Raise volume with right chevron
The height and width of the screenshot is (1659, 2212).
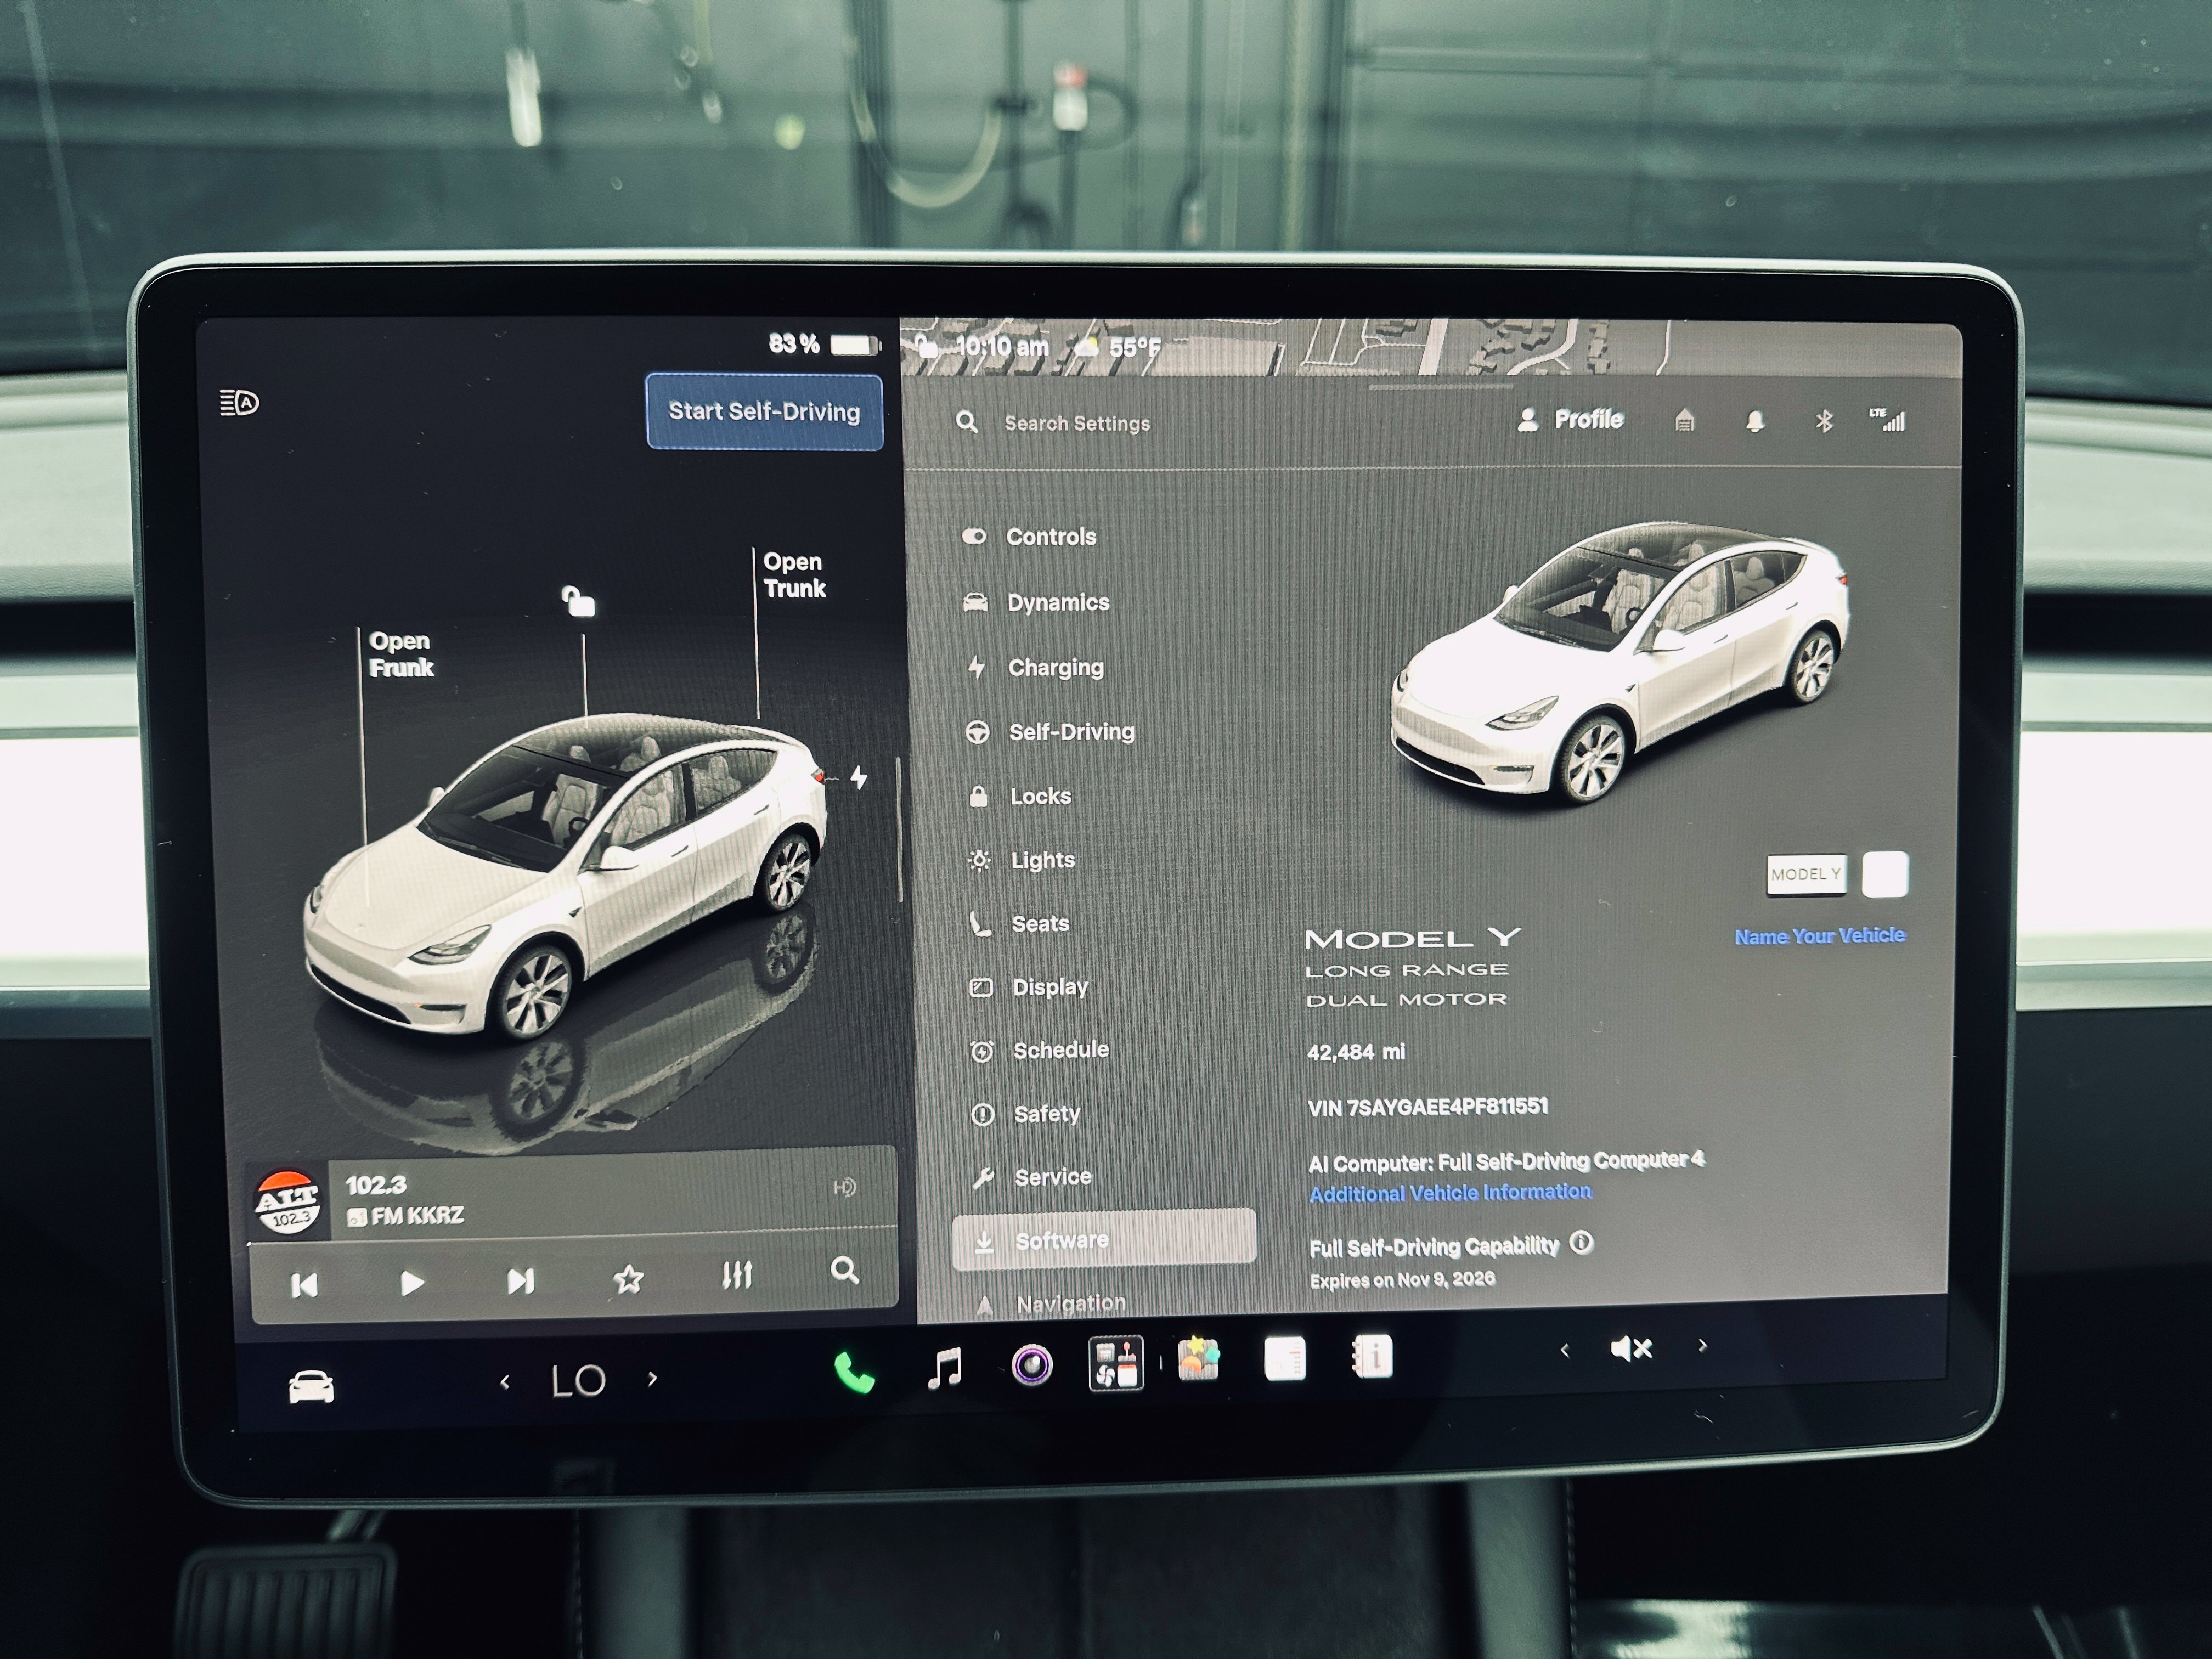coord(1702,1346)
